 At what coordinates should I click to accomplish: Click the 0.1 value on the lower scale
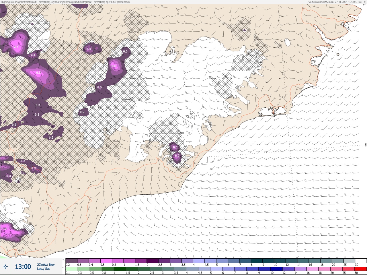[68, 273]
